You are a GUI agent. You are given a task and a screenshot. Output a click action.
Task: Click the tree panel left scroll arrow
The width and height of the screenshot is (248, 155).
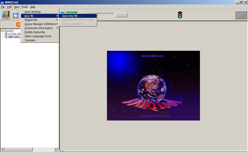2,149
